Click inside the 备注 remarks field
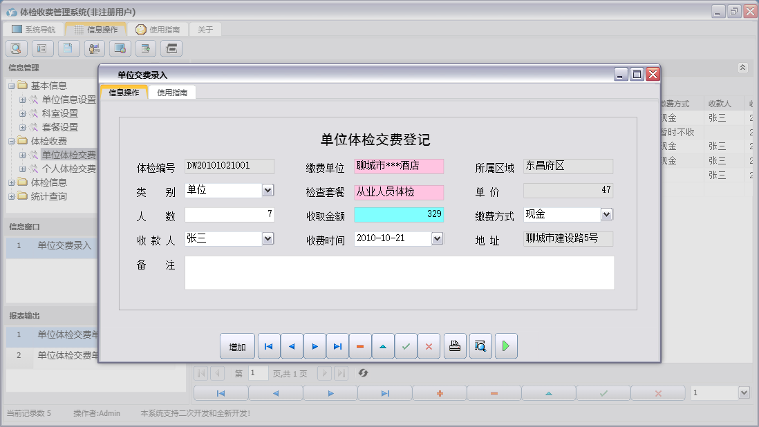This screenshot has width=759, height=427. coord(399,272)
